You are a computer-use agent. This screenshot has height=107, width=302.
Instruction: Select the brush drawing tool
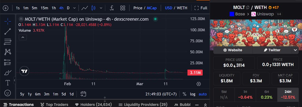[x=8, y=73]
